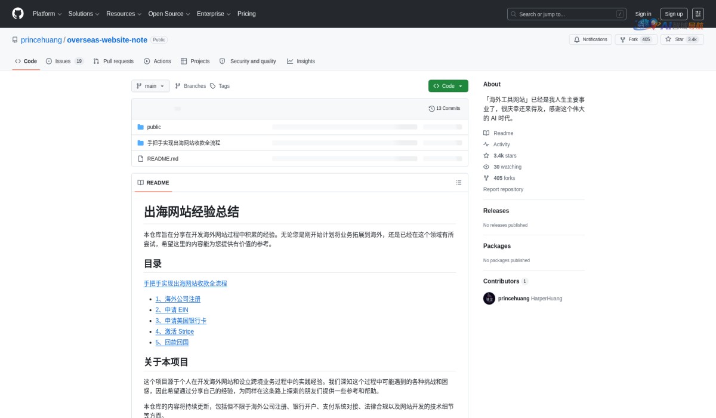Screen dimensions: 716x418
Task: Open Tags via the tag icon
Action: tap(213, 85)
